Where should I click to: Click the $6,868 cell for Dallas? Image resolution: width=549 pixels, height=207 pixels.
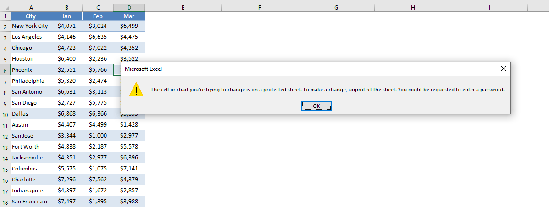[x=67, y=114]
